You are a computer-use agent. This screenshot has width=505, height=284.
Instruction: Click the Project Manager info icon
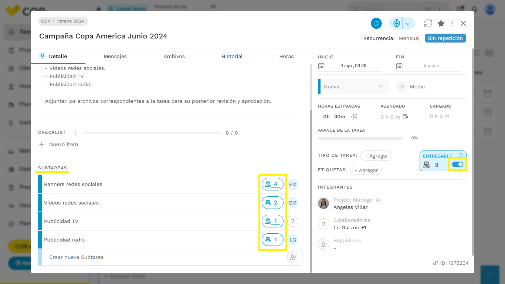(x=378, y=200)
